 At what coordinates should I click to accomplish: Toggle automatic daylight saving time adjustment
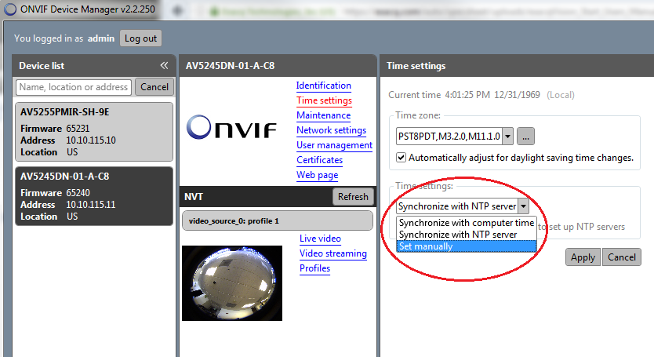(x=401, y=158)
